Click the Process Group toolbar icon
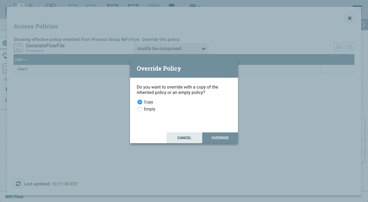This screenshot has width=368, height=202. (112, 5)
